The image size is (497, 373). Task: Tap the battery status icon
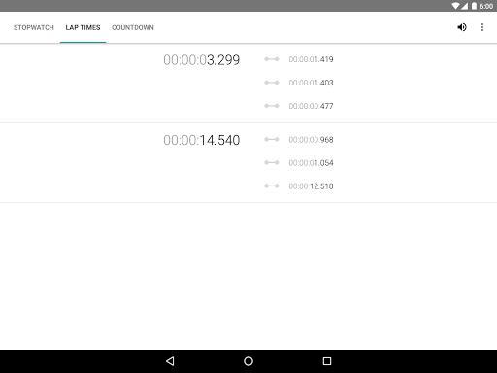point(474,6)
